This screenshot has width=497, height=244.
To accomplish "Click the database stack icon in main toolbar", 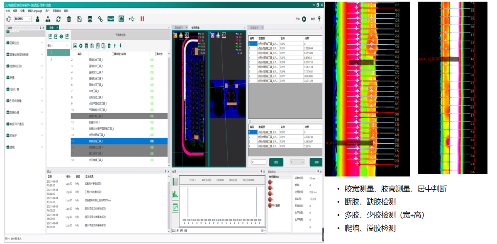I will [x=90, y=19].
